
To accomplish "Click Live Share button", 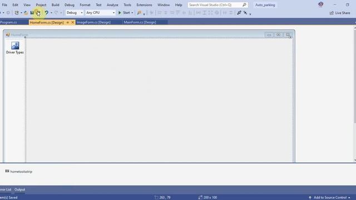I will 340,13.
